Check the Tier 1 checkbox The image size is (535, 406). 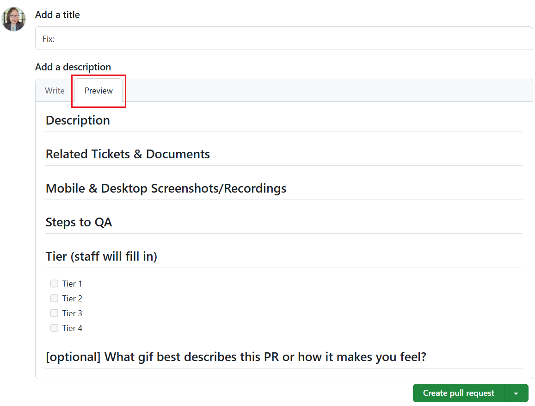pyautogui.click(x=54, y=283)
